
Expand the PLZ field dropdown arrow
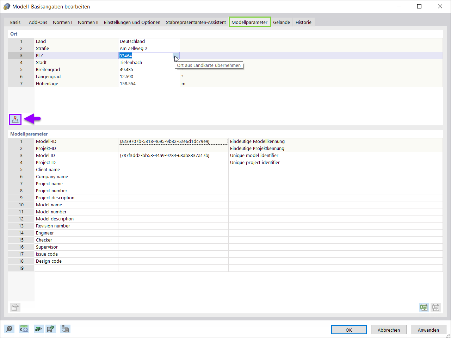(x=176, y=56)
